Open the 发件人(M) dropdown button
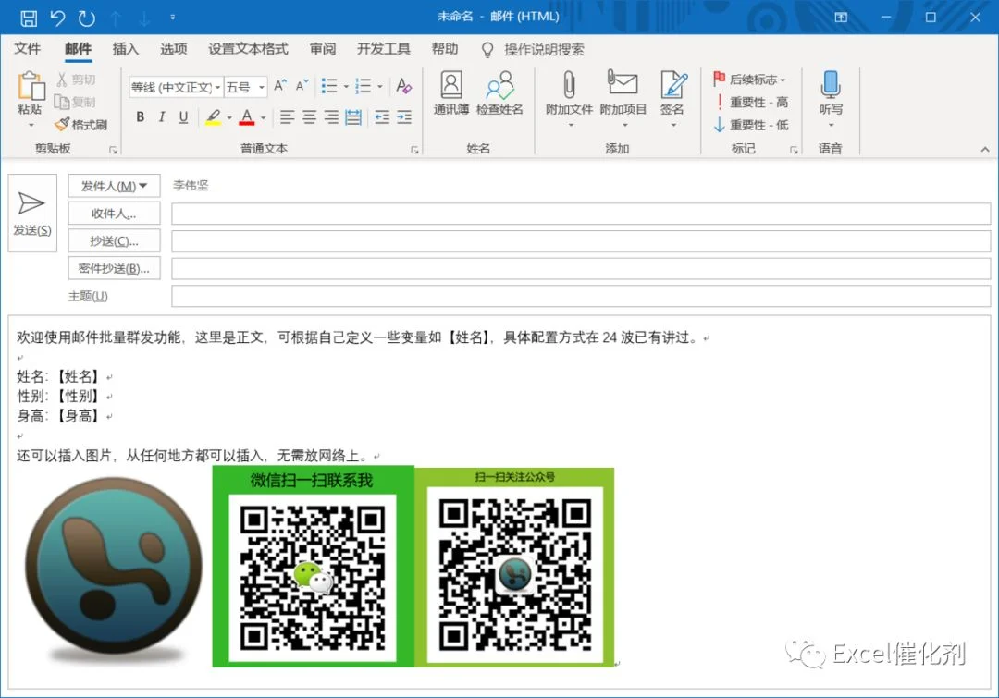The height and width of the screenshot is (698, 999). [x=114, y=186]
